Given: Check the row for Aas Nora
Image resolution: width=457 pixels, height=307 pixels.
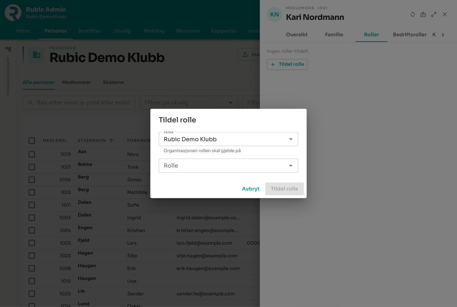Looking at the screenshot, I should click(x=32, y=154).
